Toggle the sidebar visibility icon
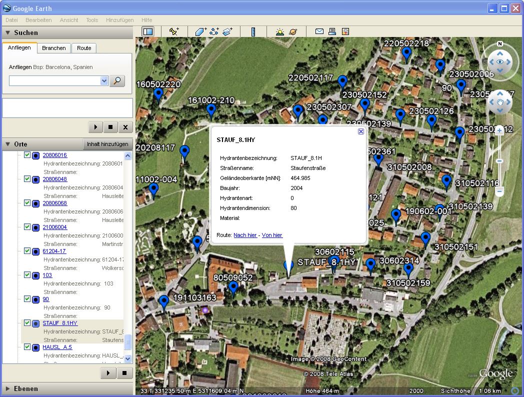This screenshot has height=397, width=524. 147,31
